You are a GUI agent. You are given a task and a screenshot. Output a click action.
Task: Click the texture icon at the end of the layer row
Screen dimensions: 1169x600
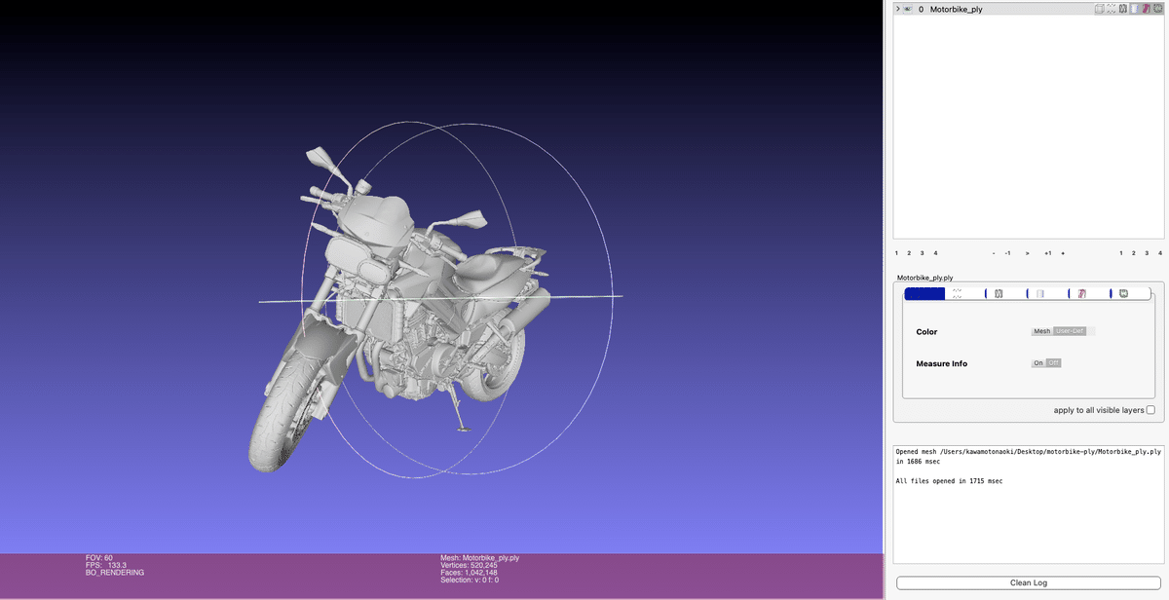(1157, 8)
